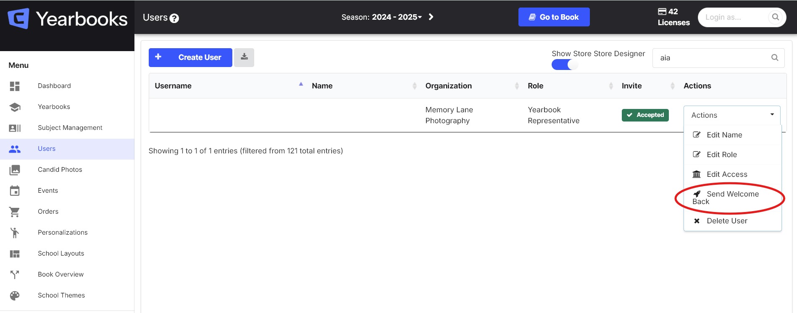Viewport: 797px width, 313px height.
Task: Advance season with the right chevron
Action: pyautogui.click(x=431, y=17)
